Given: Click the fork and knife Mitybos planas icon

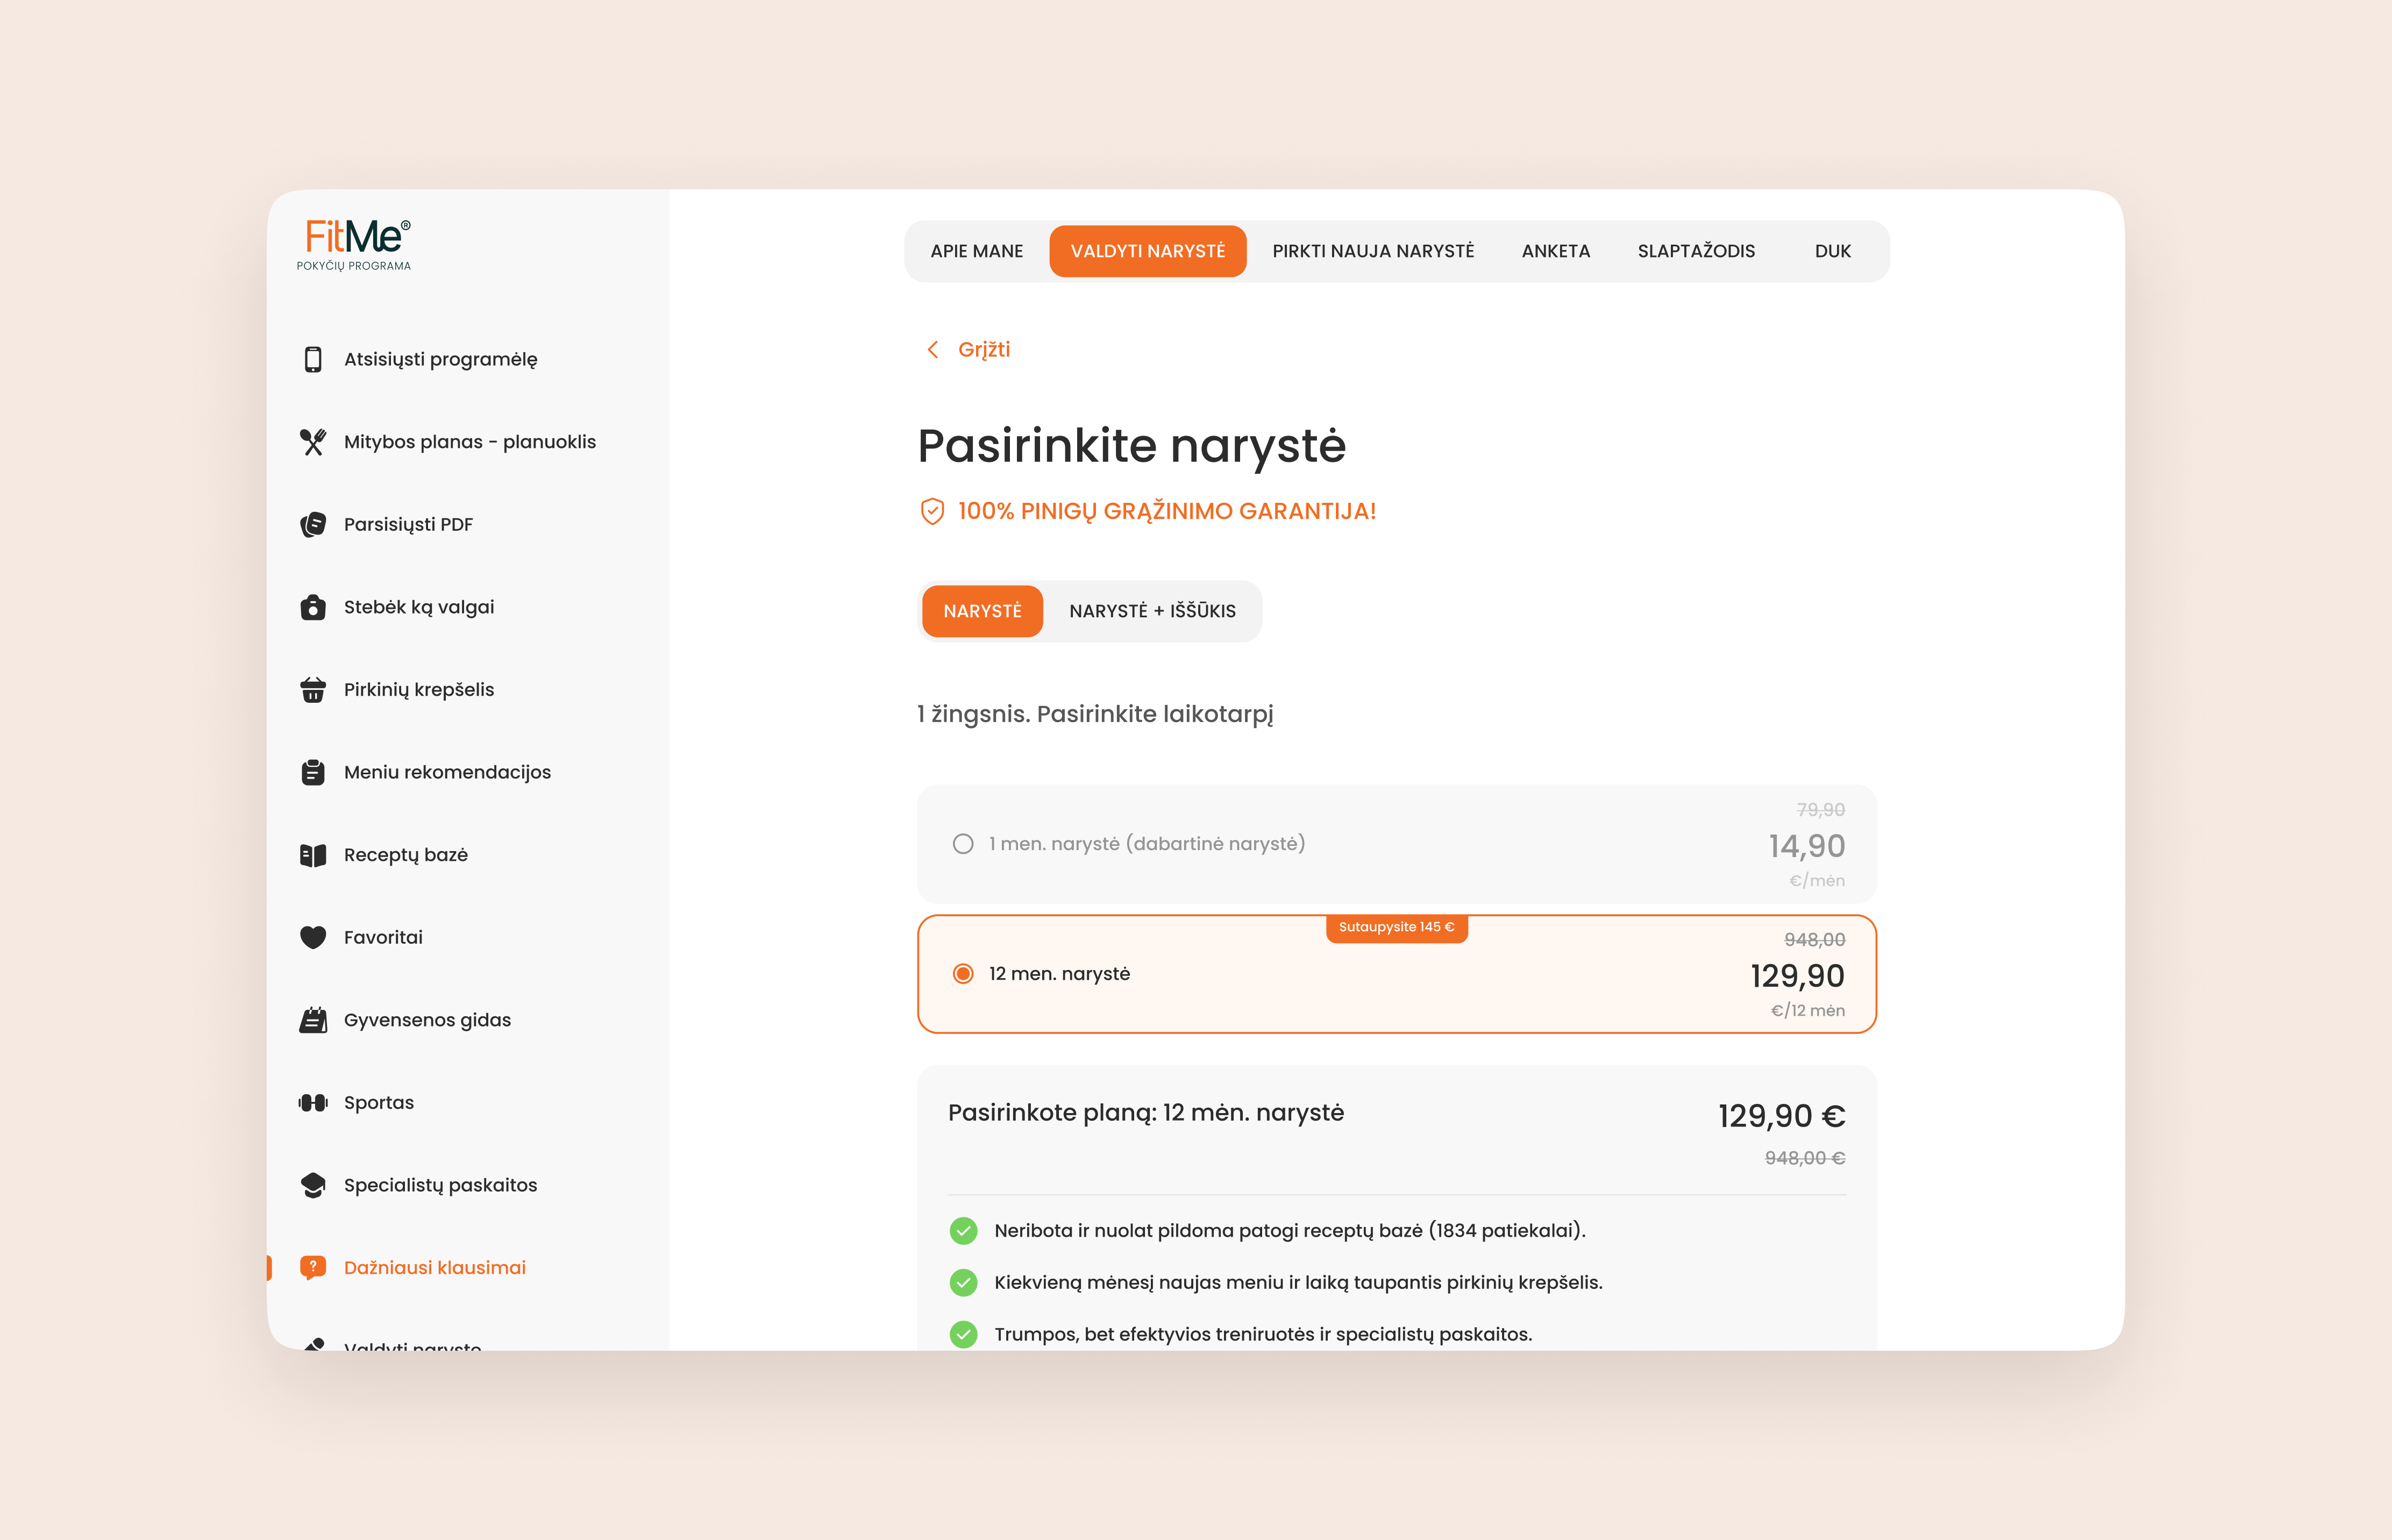Looking at the screenshot, I should (x=313, y=442).
